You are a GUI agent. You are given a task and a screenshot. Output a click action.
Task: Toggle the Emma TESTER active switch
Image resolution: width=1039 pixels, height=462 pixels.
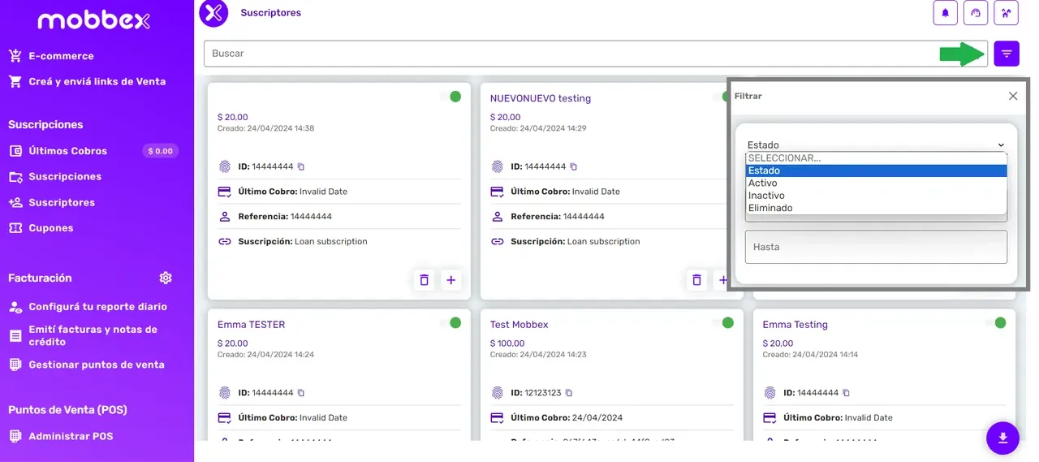pyautogui.click(x=451, y=323)
